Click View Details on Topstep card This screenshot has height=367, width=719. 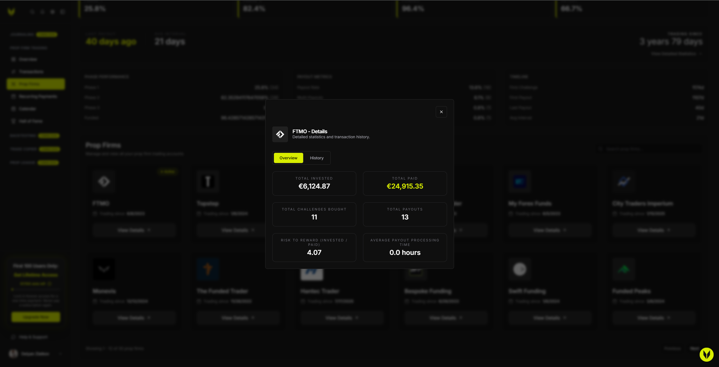238,230
